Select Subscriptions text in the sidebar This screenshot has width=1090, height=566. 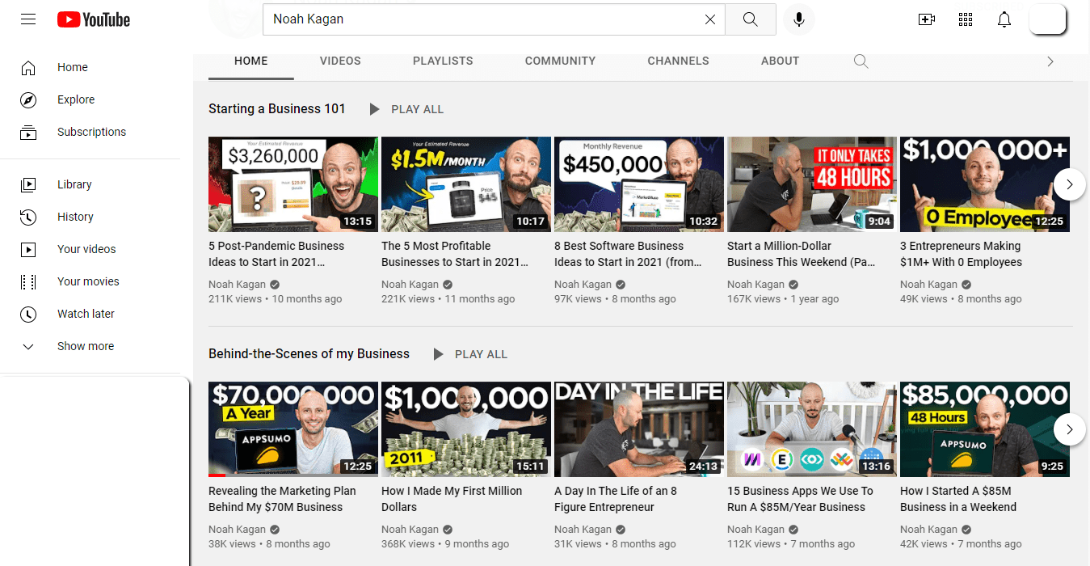coord(91,132)
